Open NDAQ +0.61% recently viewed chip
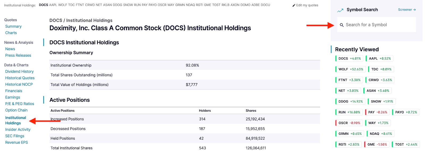425x151 pixels. 380,134
